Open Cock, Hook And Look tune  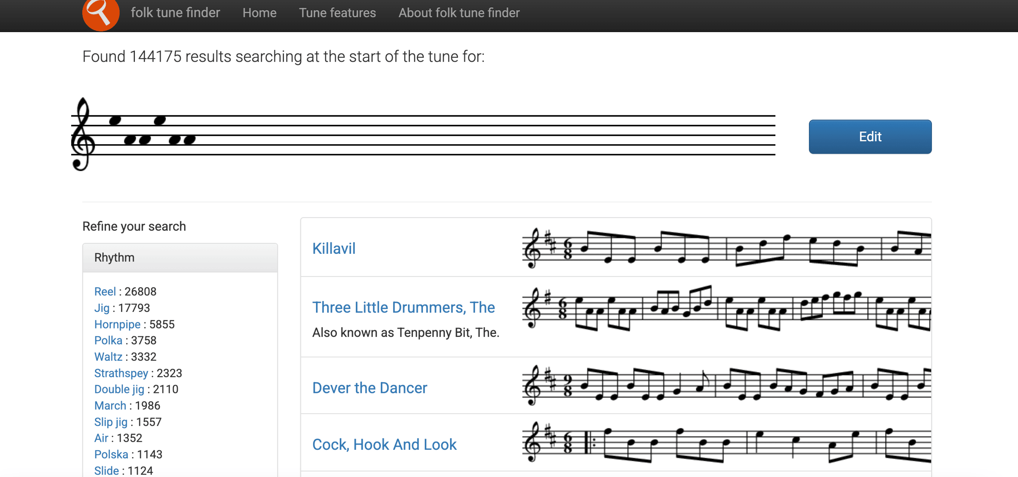pyautogui.click(x=384, y=444)
